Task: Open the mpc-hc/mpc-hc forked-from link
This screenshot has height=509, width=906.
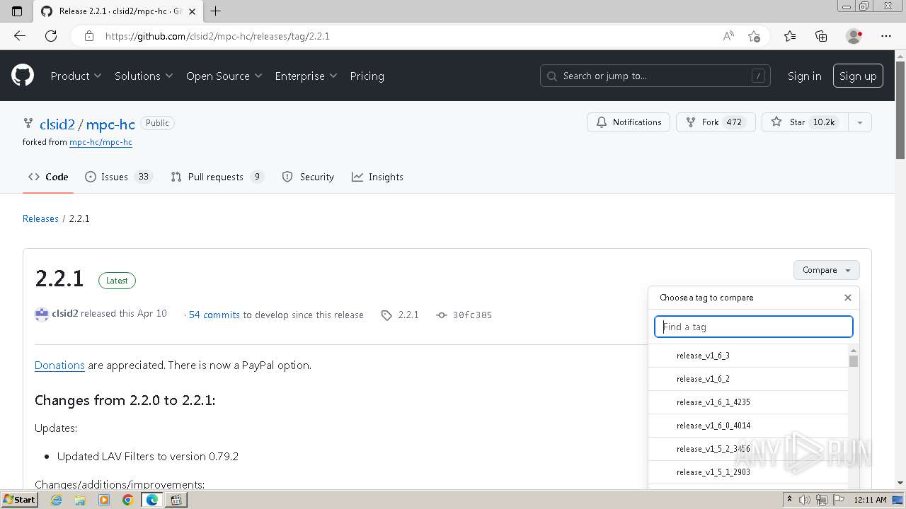Action: pyautogui.click(x=101, y=142)
